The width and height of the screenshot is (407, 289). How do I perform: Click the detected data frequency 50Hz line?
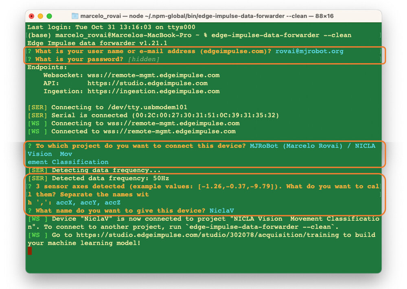pos(98,179)
